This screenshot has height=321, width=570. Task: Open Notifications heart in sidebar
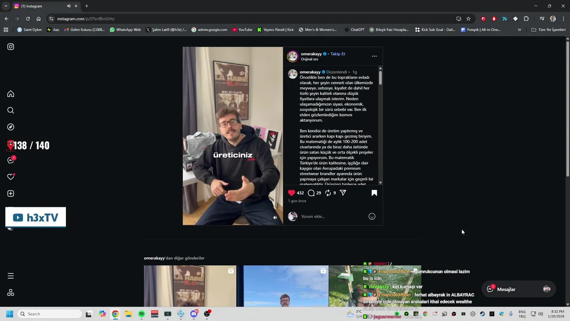(x=11, y=177)
